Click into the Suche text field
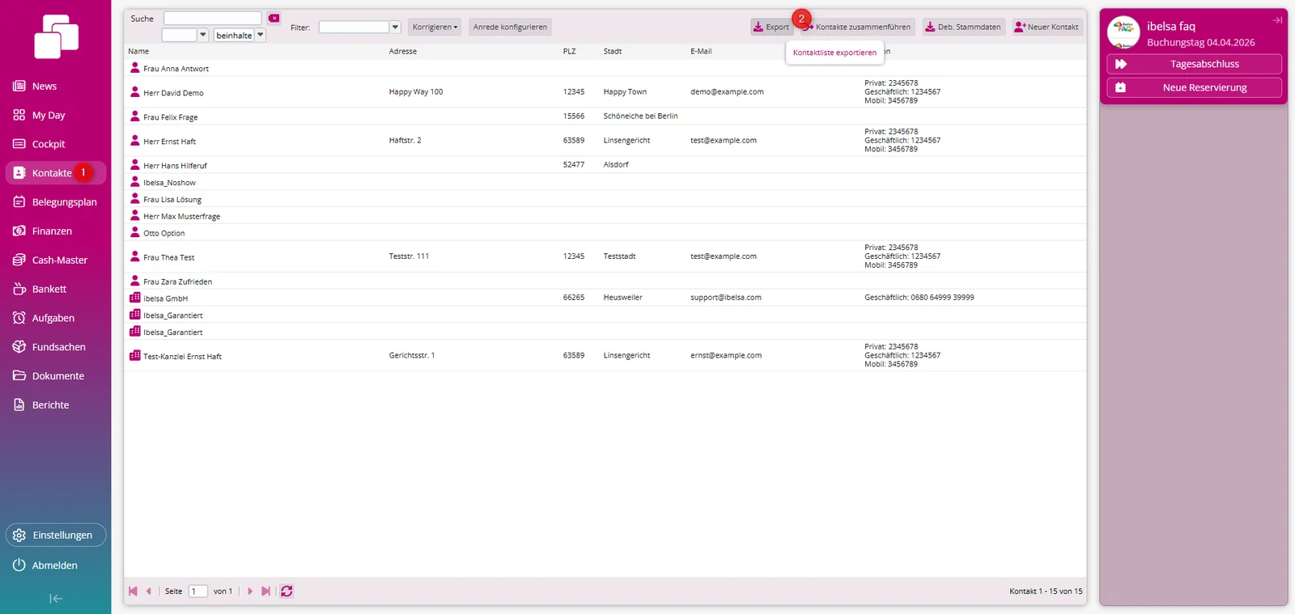 (x=213, y=18)
